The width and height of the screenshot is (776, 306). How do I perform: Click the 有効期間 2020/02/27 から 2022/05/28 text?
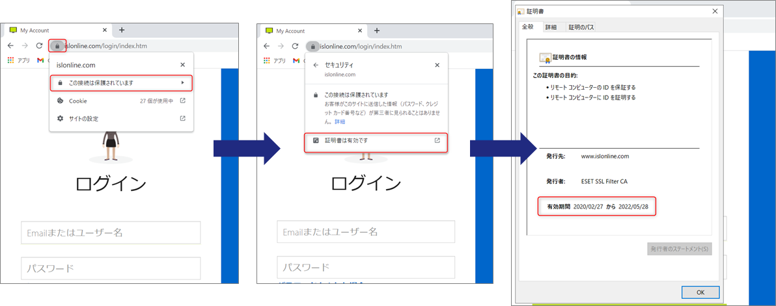click(x=597, y=207)
